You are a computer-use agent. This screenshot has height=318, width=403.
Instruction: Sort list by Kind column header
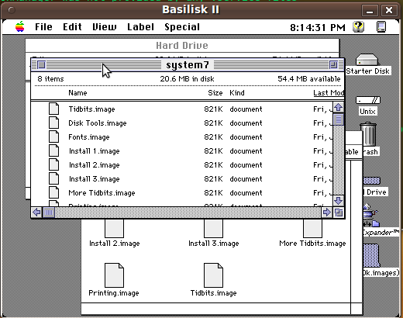click(237, 93)
